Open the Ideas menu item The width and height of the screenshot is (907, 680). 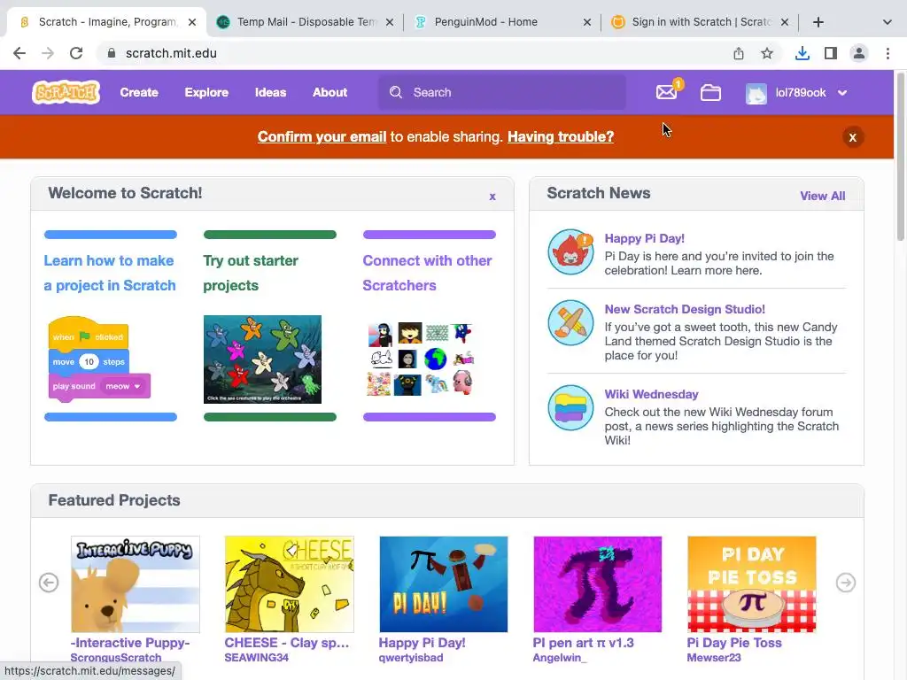click(x=271, y=92)
